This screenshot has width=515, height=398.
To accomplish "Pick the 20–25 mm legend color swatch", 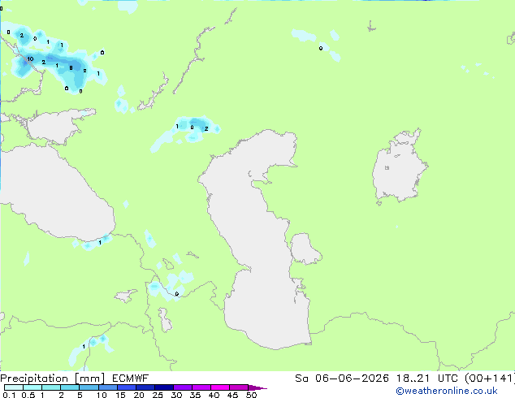I will tap(145, 387).
